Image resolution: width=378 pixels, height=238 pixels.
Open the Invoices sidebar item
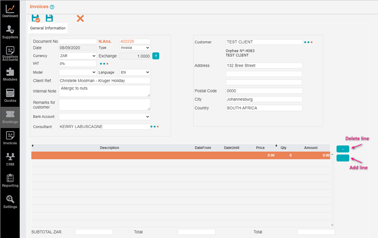pyautogui.click(x=10, y=138)
